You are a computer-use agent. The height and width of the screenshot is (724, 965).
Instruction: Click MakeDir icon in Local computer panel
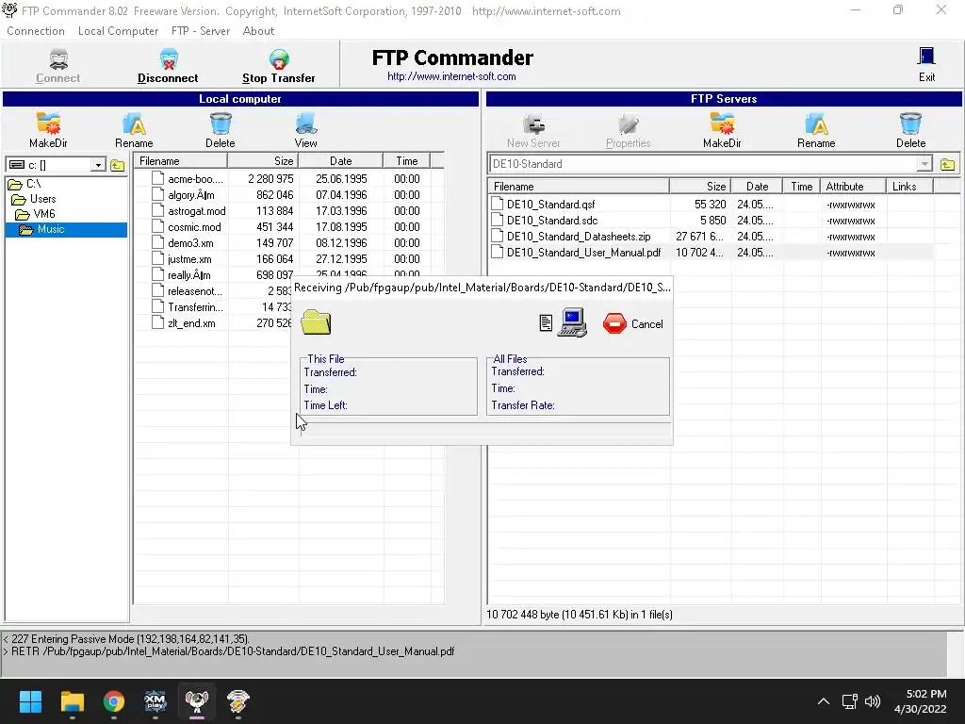48,123
